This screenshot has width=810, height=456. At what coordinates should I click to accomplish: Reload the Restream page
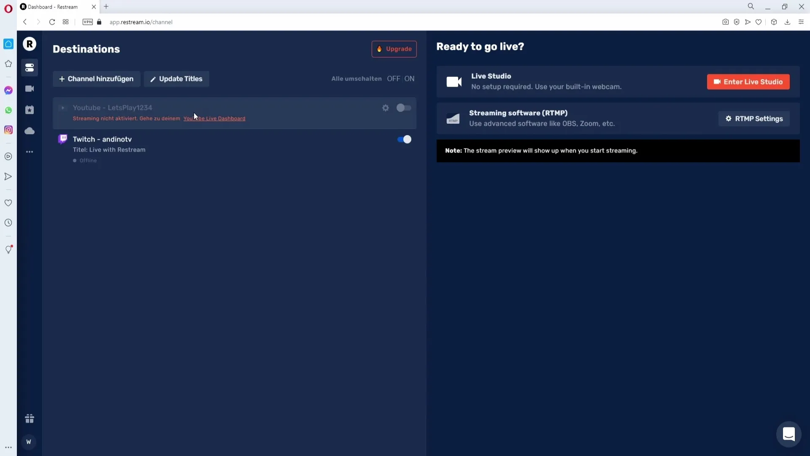pyautogui.click(x=52, y=22)
